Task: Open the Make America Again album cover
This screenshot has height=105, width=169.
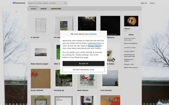Action: pos(41,52)
